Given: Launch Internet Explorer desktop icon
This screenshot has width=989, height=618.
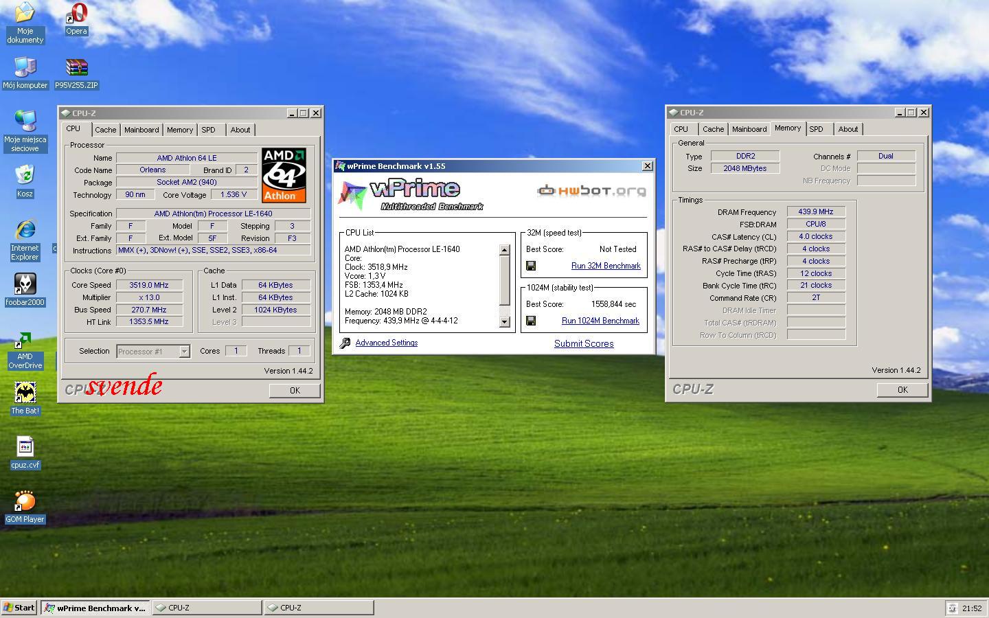Looking at the screenshot, I should tap(25, 240).
